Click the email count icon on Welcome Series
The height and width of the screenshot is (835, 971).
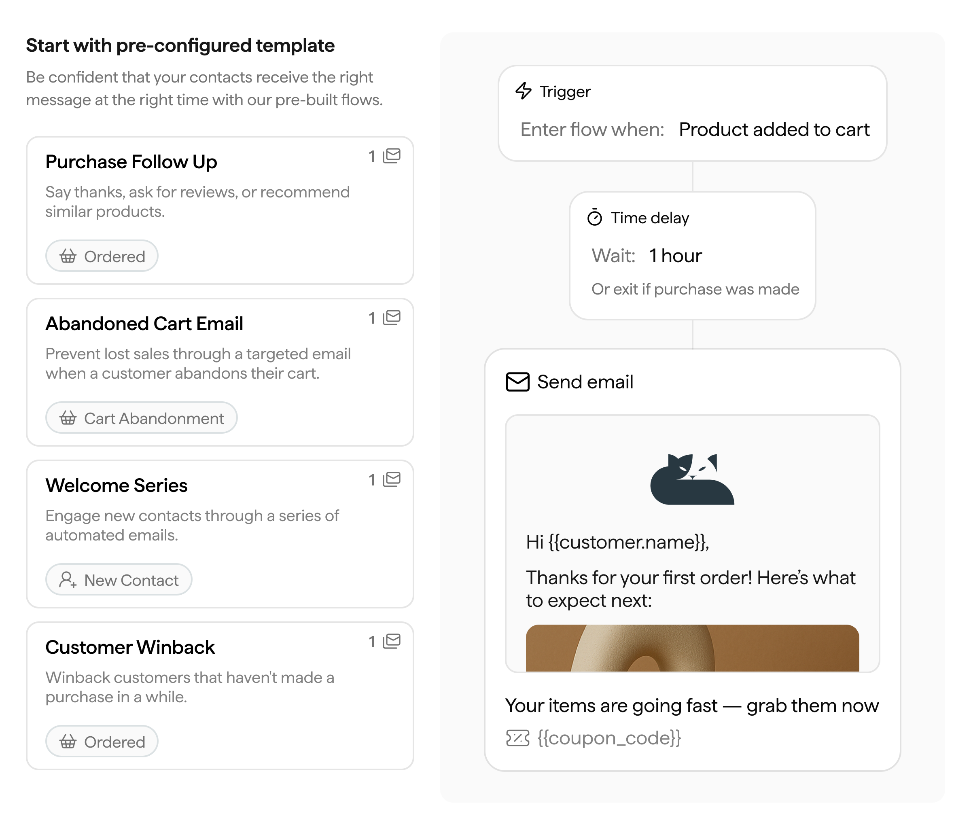pyautogui.click(x=392, y=479)
